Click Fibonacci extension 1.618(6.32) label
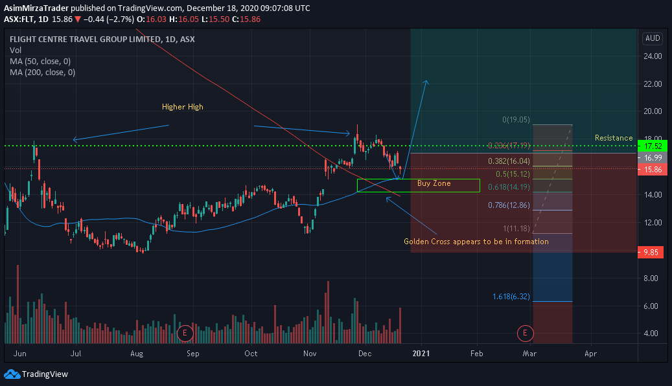This screenshot has width=672, height=386. [511, 297]
